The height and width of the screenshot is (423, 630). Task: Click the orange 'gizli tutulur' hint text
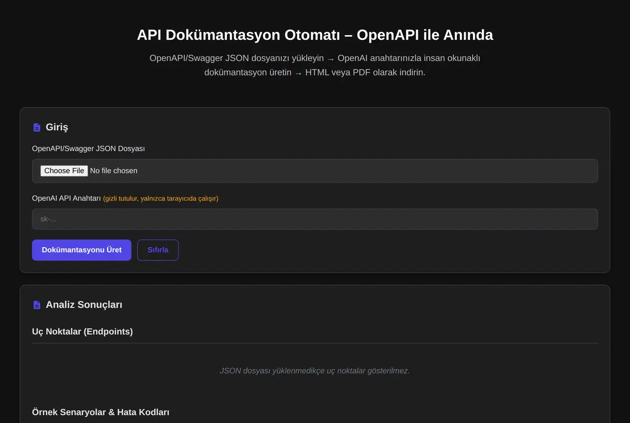pyautogui.click(x=161, y=198)
